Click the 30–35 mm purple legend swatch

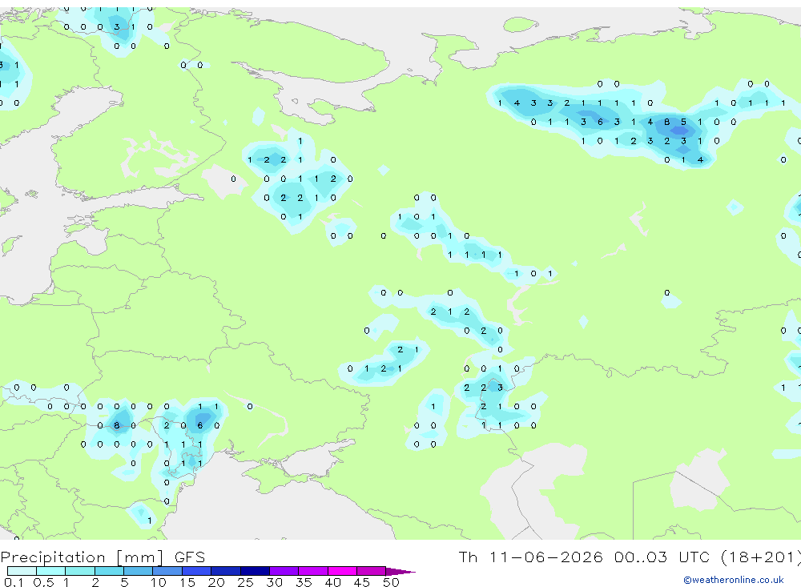(x=284, y=571)
